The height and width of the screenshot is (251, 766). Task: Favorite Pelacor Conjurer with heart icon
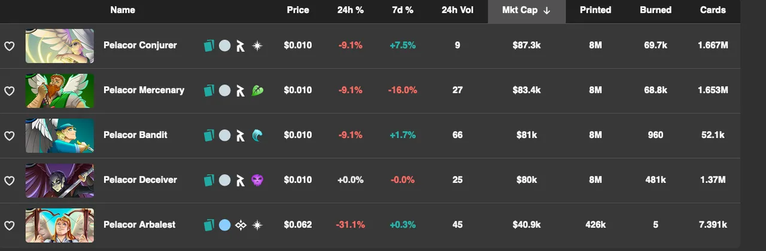coord(10,46)
